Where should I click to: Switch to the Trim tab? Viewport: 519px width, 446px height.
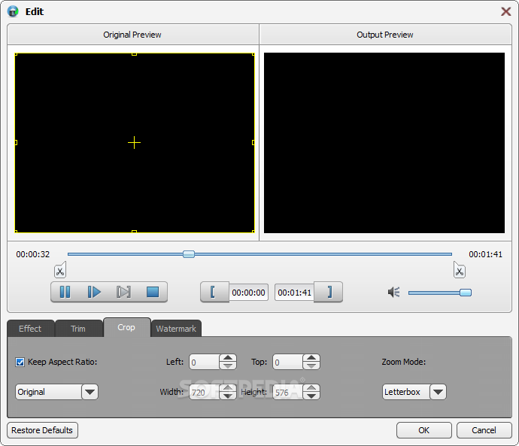pyautogui.click(x=78, y=329)
